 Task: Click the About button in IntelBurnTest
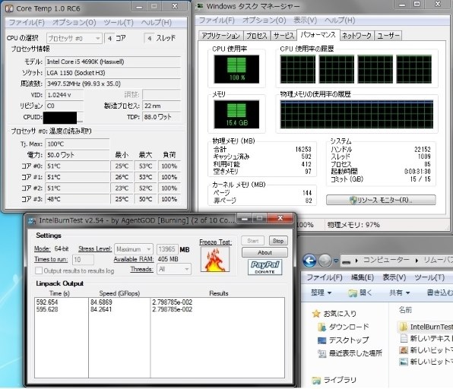(x=265, y=253)
